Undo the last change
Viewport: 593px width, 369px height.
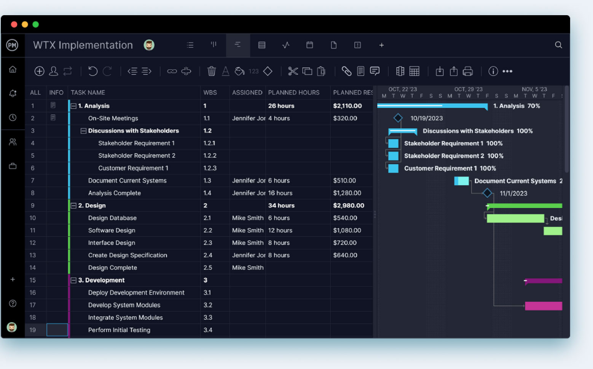coord(92,71)
